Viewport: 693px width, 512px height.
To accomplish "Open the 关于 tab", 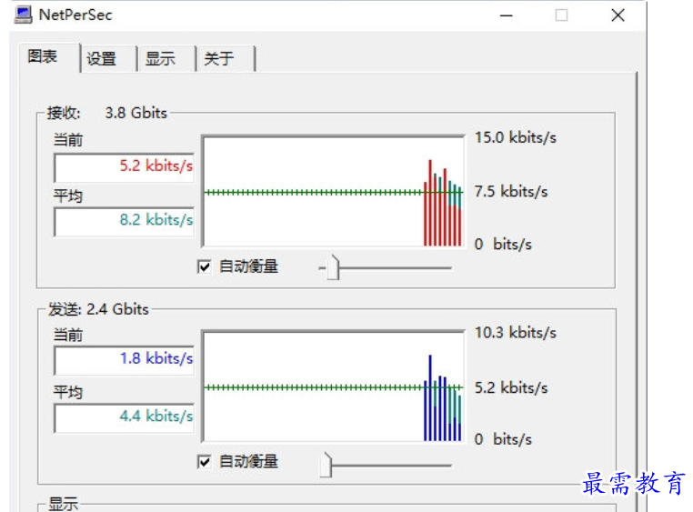I will 226,58.
